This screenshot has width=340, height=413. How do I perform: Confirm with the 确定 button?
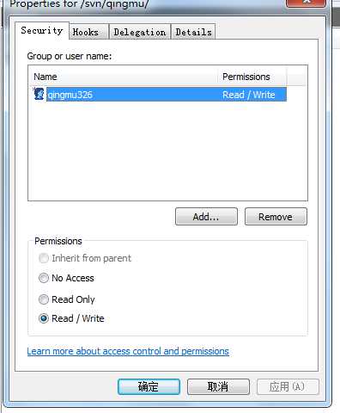pyautogui.click(x=149, y=386)
